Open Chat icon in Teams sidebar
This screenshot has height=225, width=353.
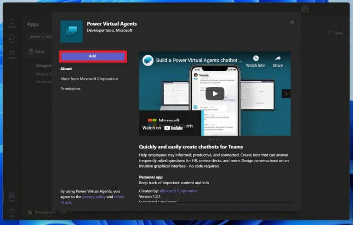pyautogui.click(x=11, y=37)
